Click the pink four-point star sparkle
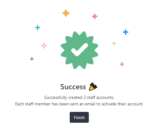 tap(95, 16)
